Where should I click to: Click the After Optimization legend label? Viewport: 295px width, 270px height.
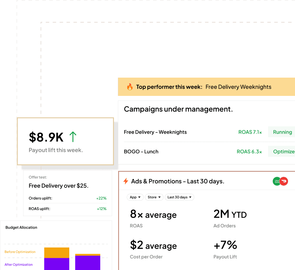coord(19,265)
